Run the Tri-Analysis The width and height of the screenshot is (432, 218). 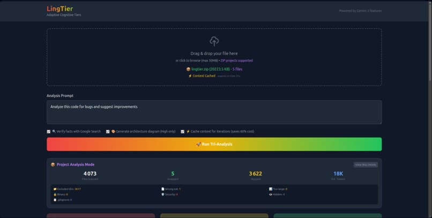click(214, 144)
